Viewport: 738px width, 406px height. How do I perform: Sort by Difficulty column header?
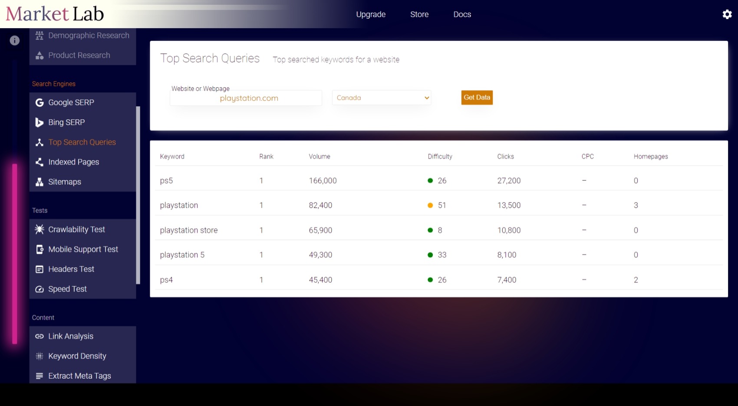(440, 157)
